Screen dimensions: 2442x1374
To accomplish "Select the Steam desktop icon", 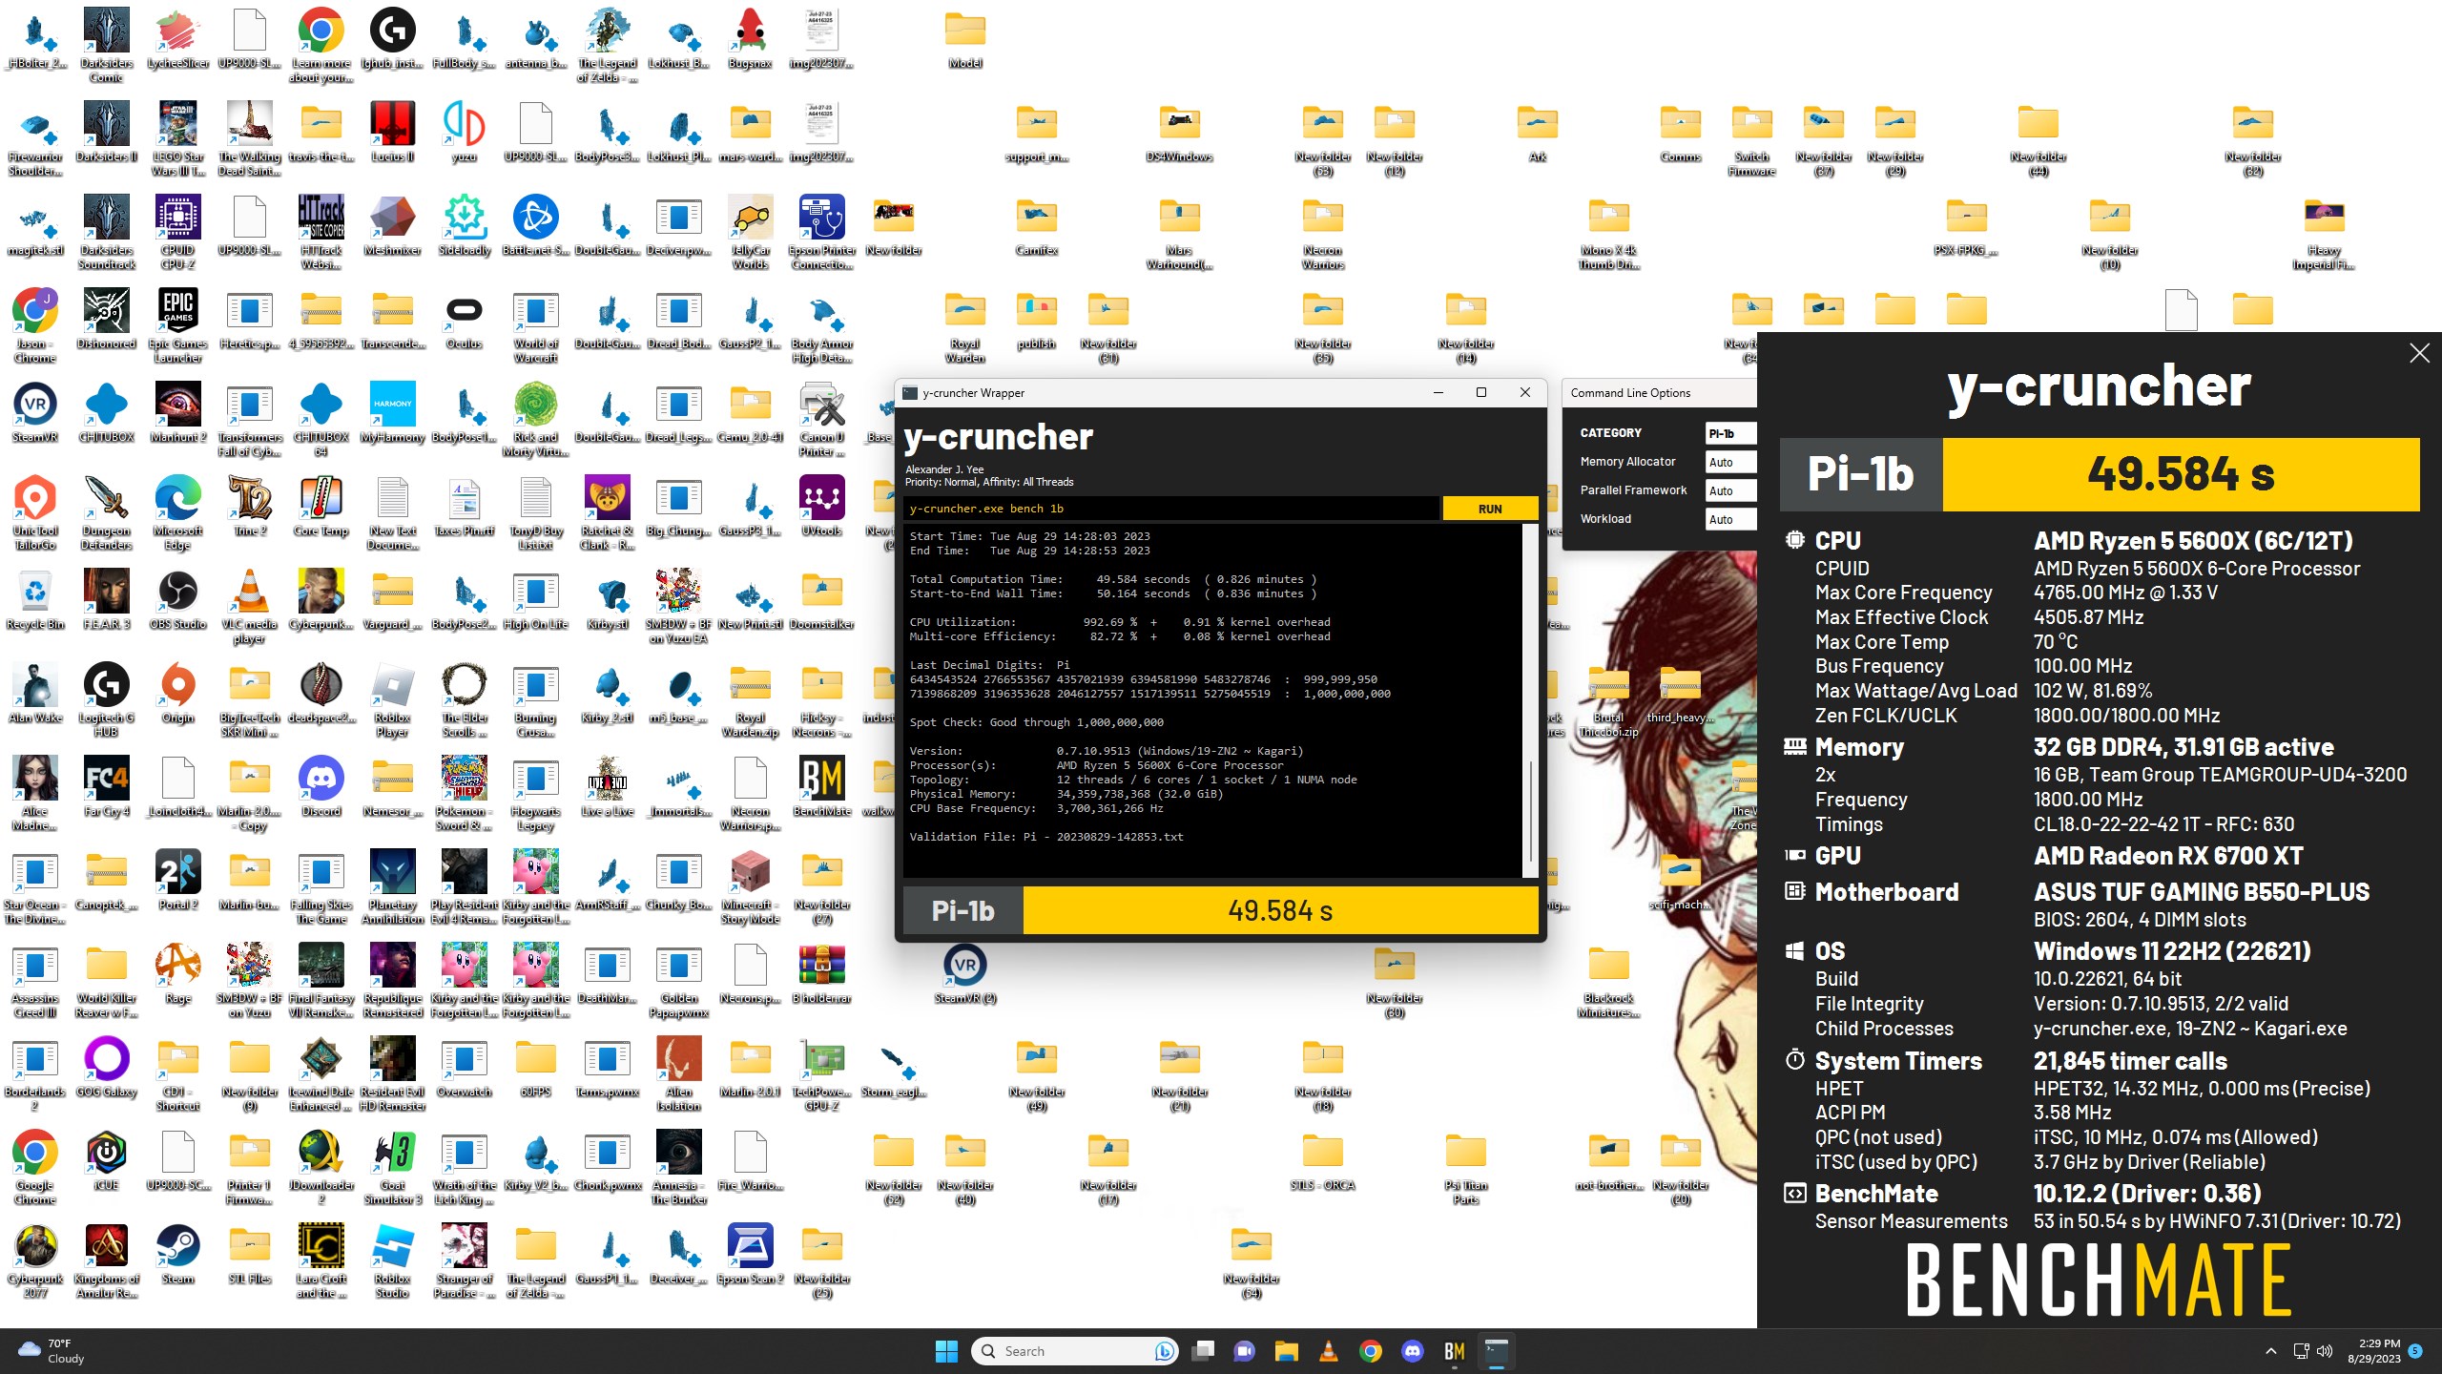I will click(178, 1255).
